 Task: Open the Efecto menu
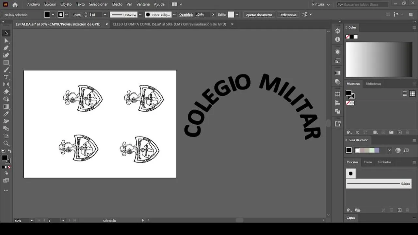point(117,5)
